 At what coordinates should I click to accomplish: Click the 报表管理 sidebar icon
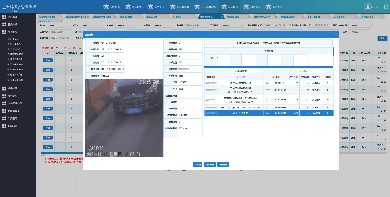[4, 89]
